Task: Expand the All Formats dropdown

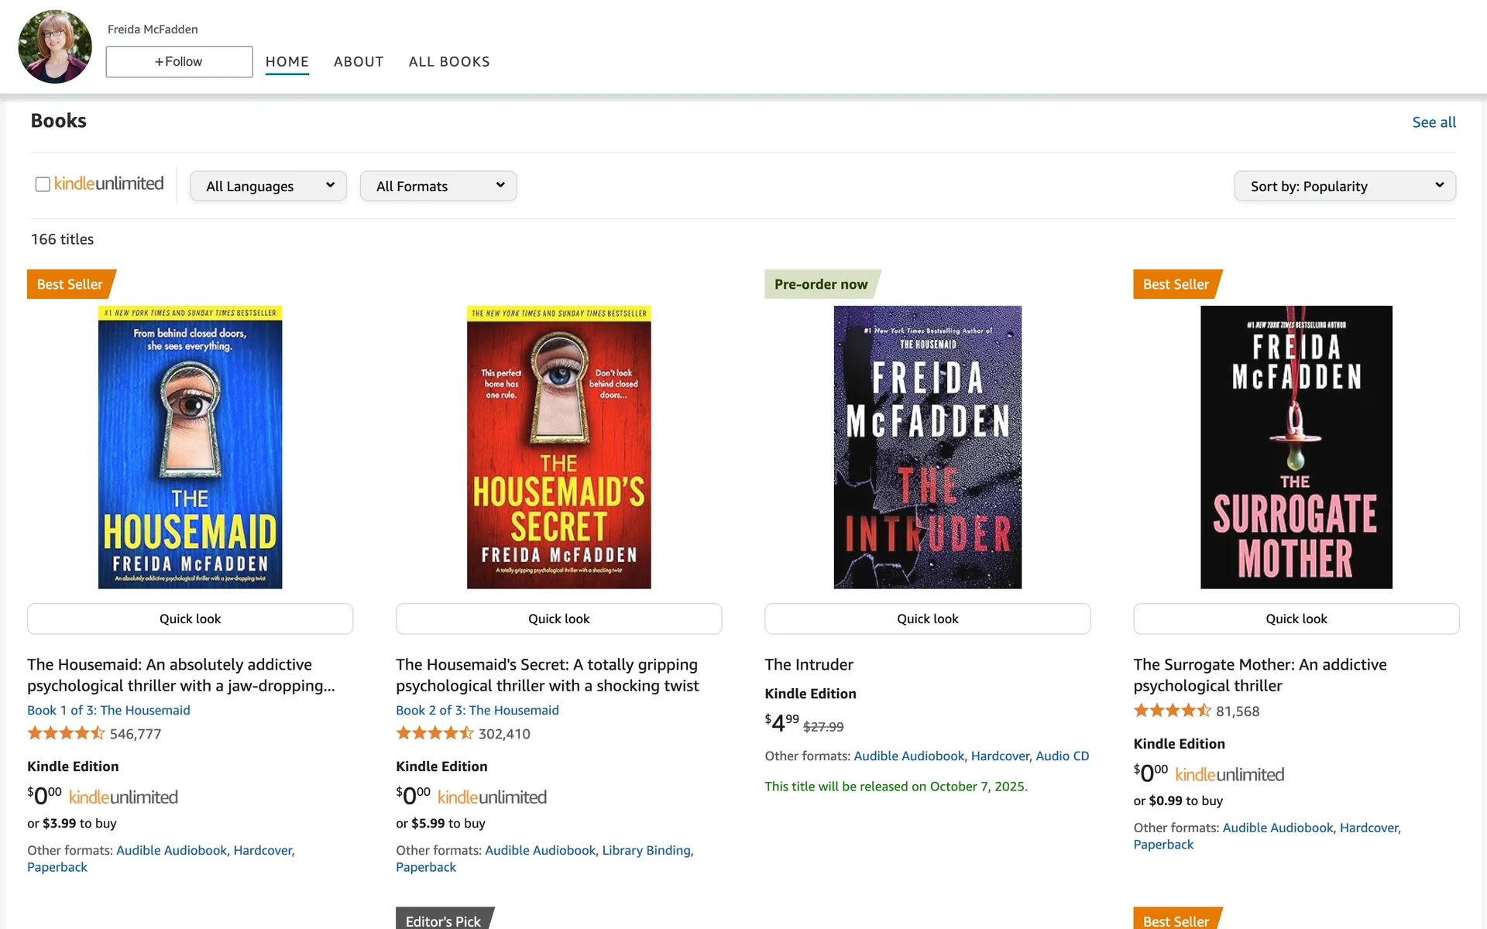Action: coord(438,186)
